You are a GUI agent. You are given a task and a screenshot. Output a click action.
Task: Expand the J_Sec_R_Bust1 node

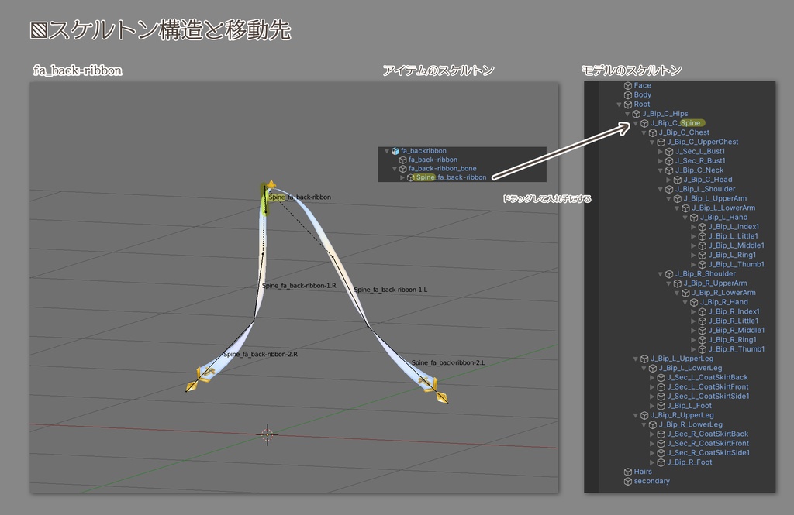pos(661,161)
